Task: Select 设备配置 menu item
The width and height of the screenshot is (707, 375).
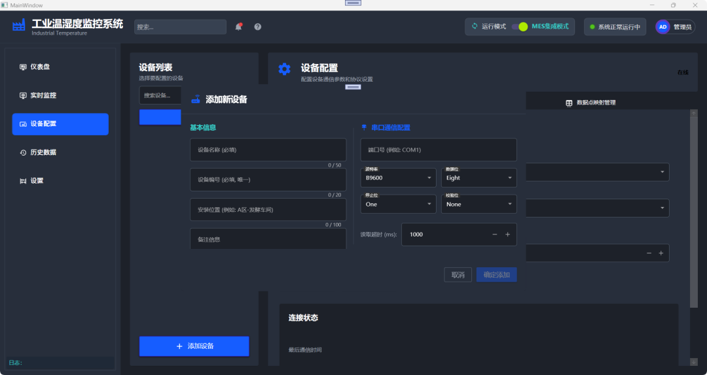Action: coord(60,124)
